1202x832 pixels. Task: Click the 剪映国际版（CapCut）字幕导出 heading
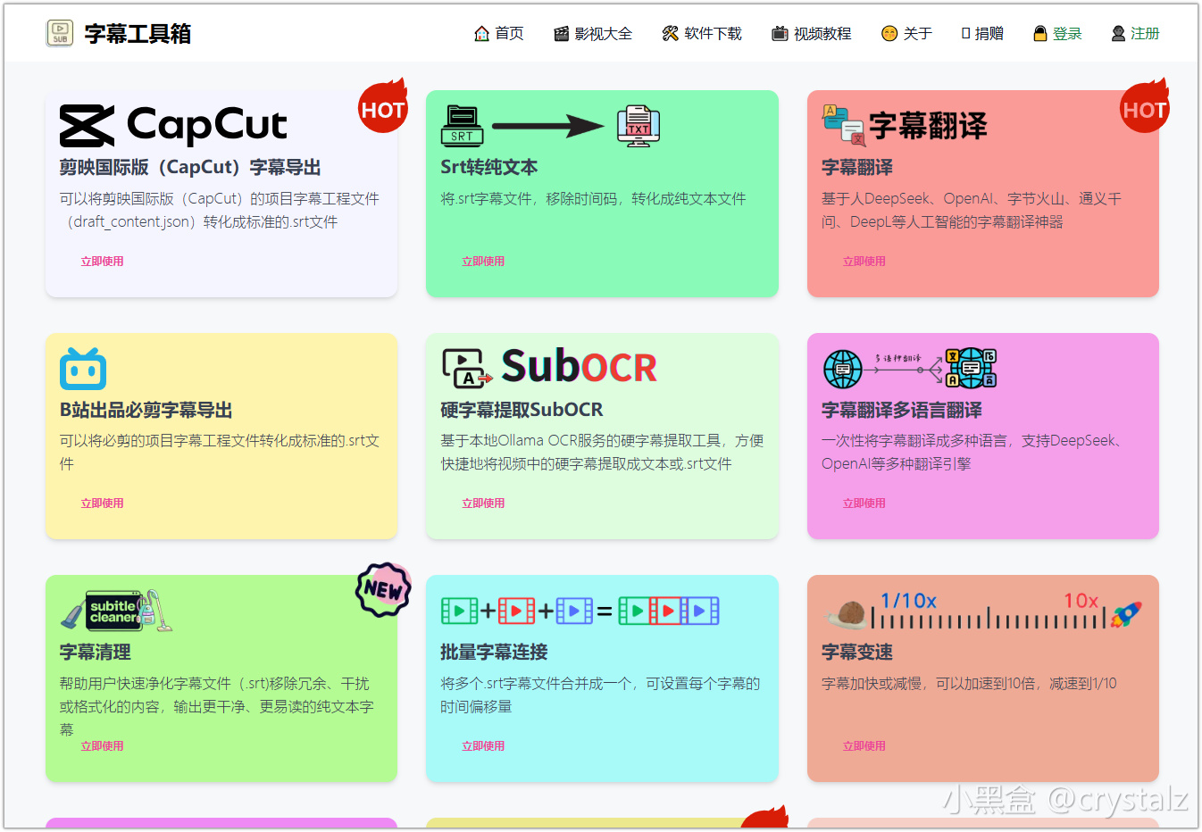tap(190, 168)
